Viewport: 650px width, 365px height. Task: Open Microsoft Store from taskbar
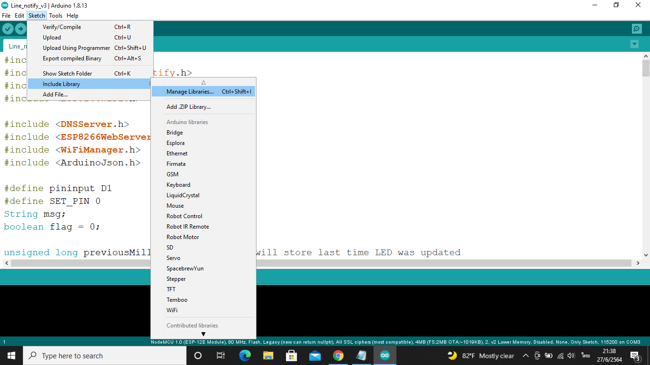(291, 355)
